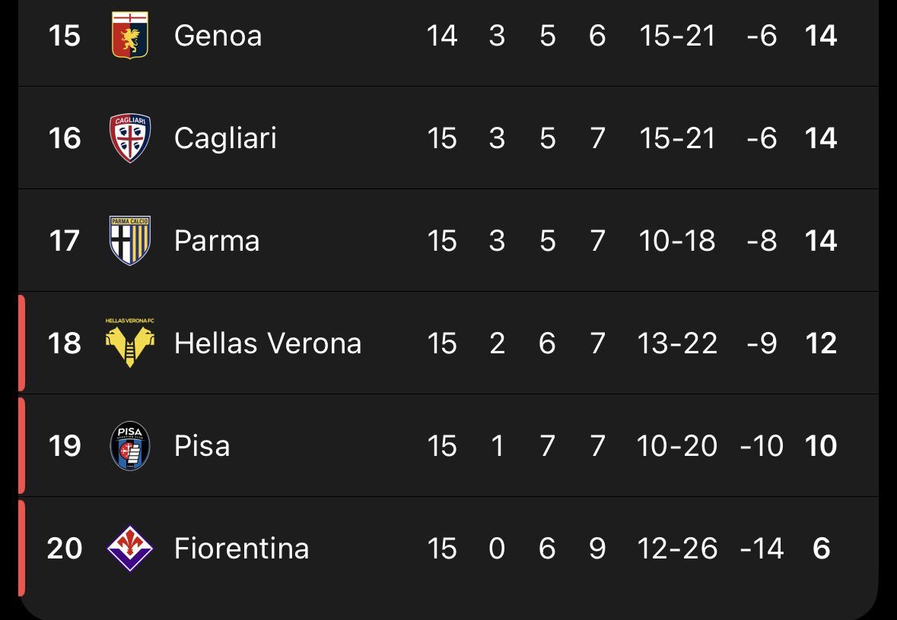Click rank number 15 in standings
The width and height of the screenshot is (897, 620).
pos(64,36)
